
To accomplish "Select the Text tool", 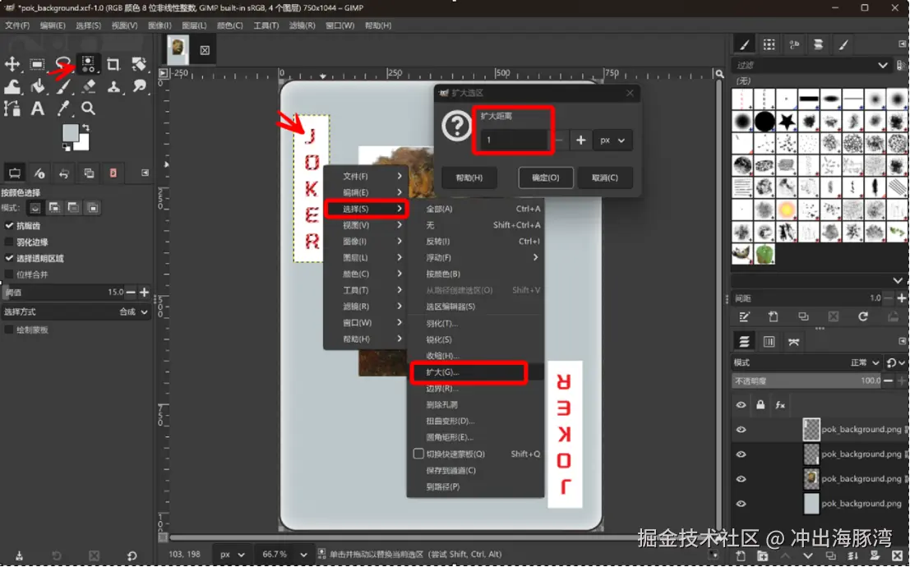I will (37, 108).
